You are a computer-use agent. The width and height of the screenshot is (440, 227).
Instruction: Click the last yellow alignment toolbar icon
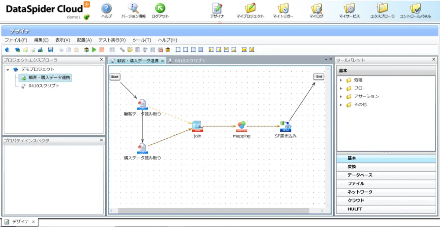252,50
